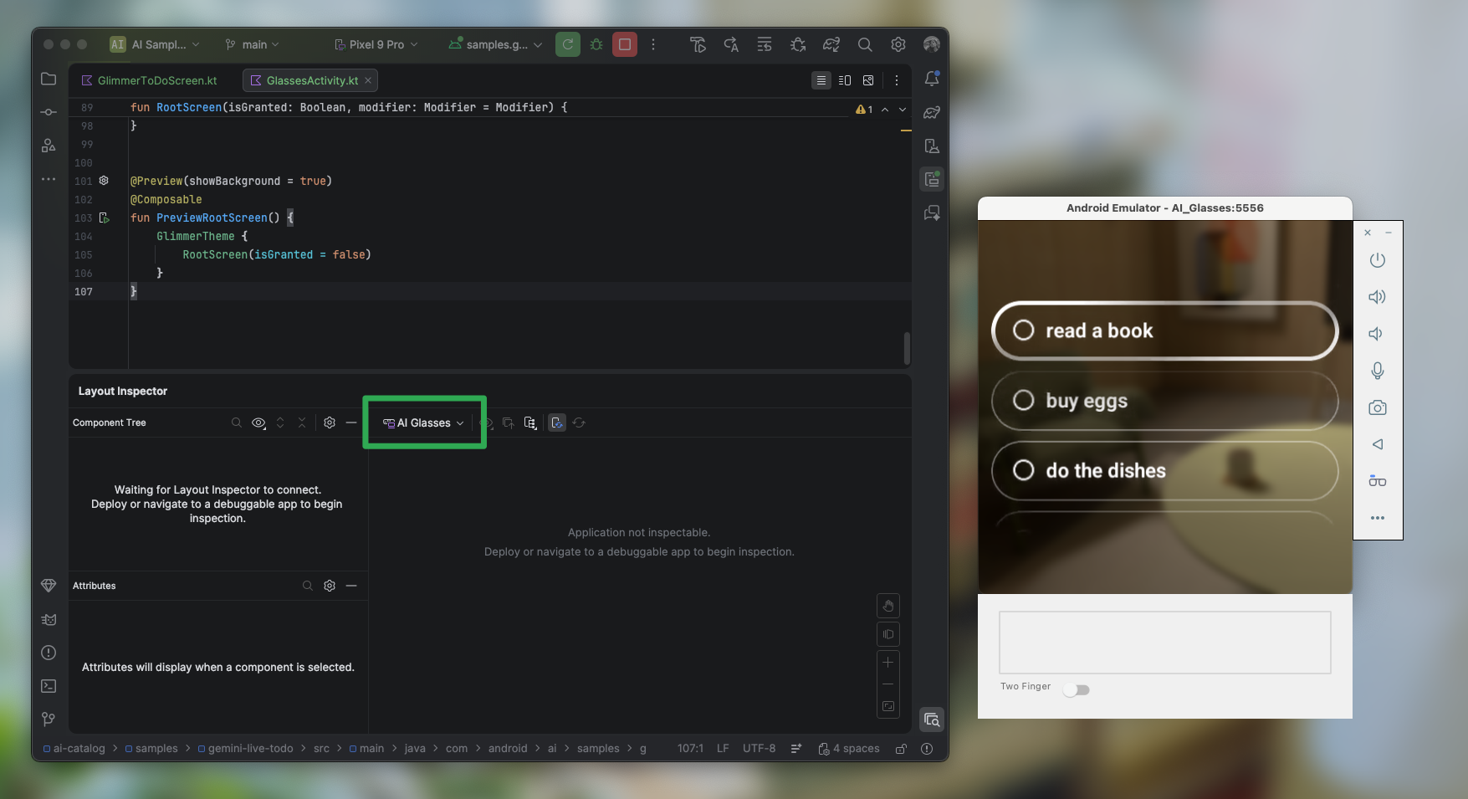Enable the Two Finger toggle

click(x=1077, y=689)
